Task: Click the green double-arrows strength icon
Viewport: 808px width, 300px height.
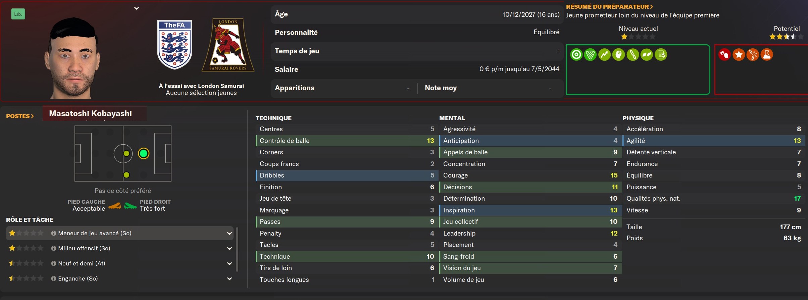Action: point(647,54)
